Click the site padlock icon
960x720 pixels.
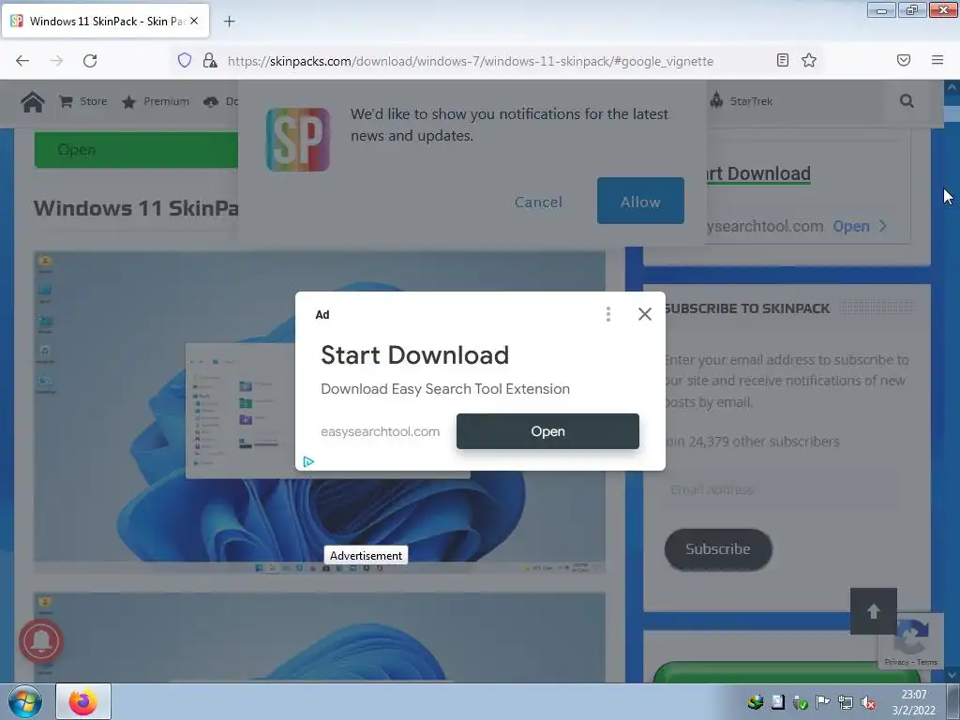[210, 60]
